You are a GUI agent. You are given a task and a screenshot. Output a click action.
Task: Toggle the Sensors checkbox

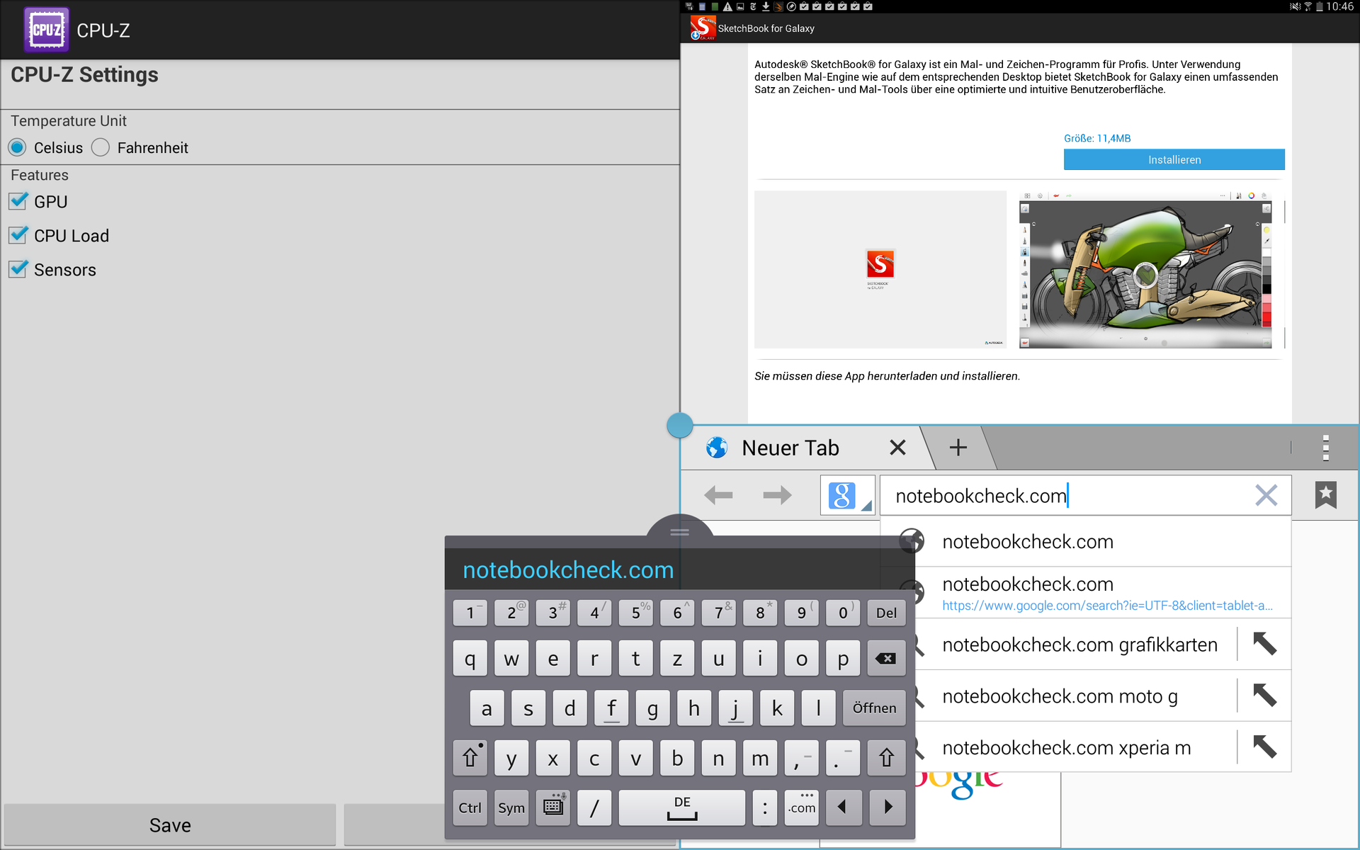pyautogui.click(x=18, y=269)
